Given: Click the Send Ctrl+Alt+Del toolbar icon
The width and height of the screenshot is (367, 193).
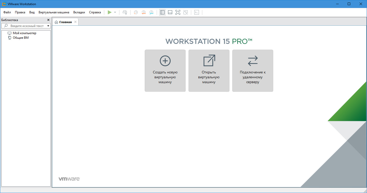Looking at the screenshot, I should point(125,12).
